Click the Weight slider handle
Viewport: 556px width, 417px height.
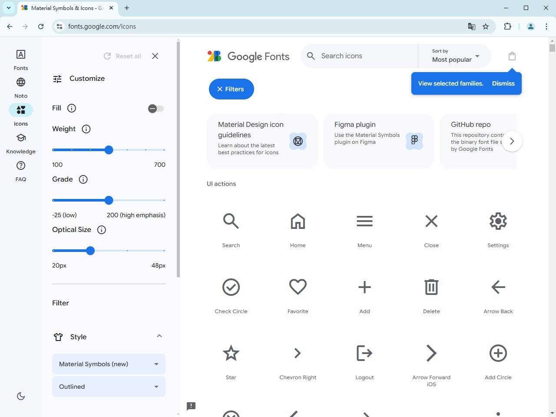(109, 150)
